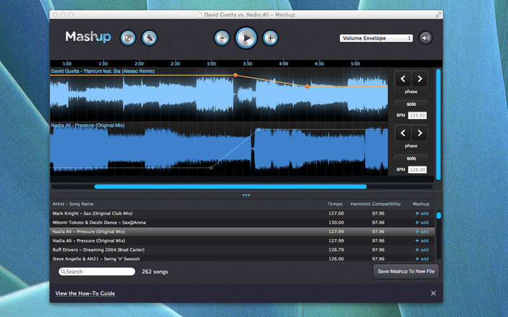Click the song Search field

[97, 271]
